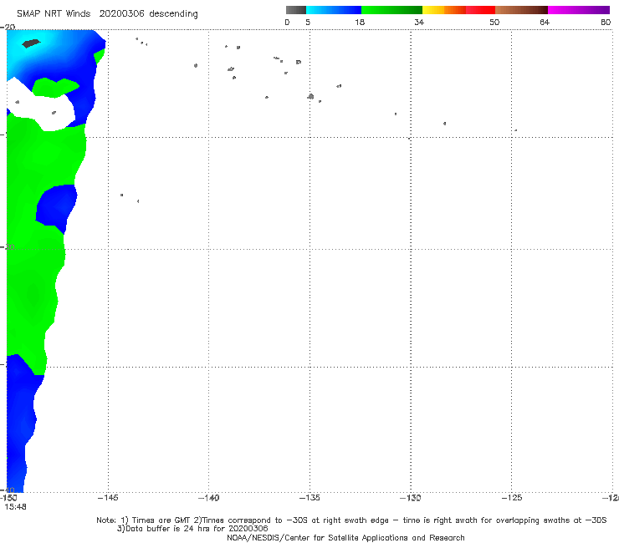Click the title text 'SMAP NRT Winds'
The image size is (619, 543).
pos(54,13)
